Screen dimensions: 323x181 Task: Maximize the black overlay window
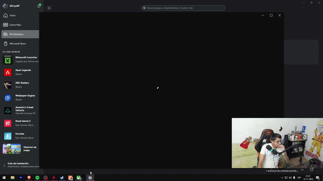(271, 15)
